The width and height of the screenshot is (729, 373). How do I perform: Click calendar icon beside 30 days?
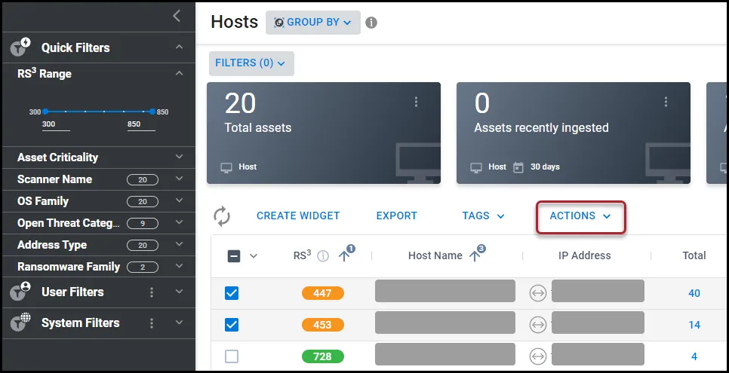coord(518,167)
